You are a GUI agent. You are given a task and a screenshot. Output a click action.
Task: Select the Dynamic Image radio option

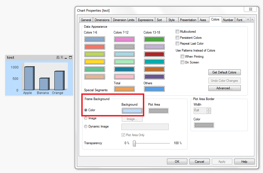[86, 126]
